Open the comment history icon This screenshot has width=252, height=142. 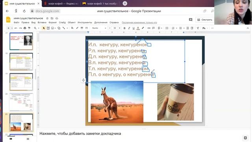191,20
